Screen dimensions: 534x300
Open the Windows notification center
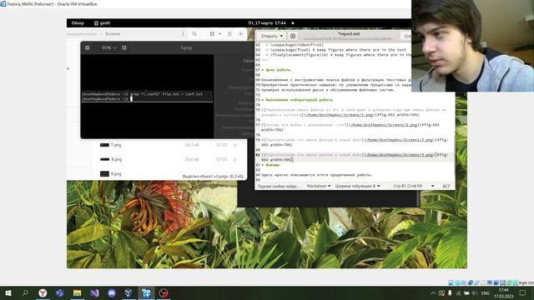click(x=523, y=293)
